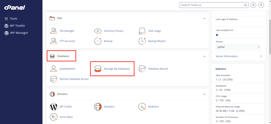Click the Databases section heading

tap(63, 56)
